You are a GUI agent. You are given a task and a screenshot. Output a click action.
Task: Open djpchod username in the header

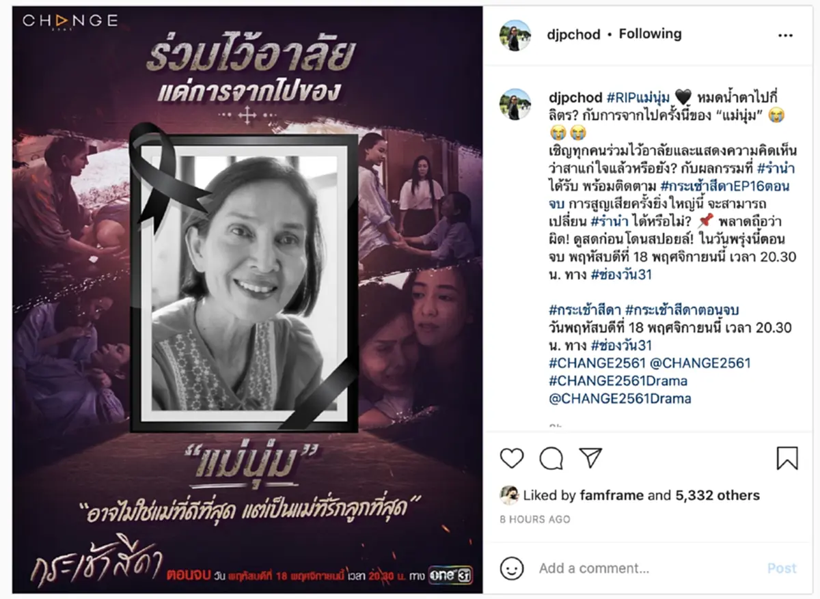pyautogui.click(x=575, y=34)
